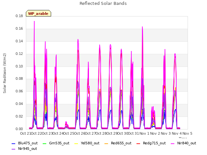207x155 pixels.
Task: Select the Redg715_out red legend swatch
Action: click(x=138, y=143)
